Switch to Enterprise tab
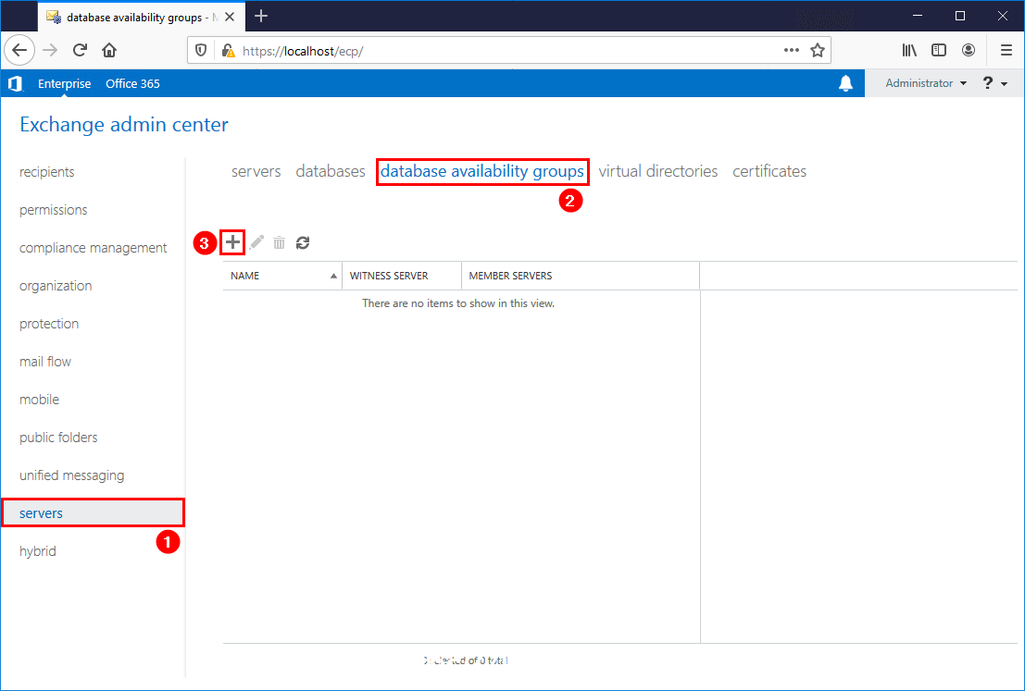This screenshot has width=1025, height=691. 64,83
